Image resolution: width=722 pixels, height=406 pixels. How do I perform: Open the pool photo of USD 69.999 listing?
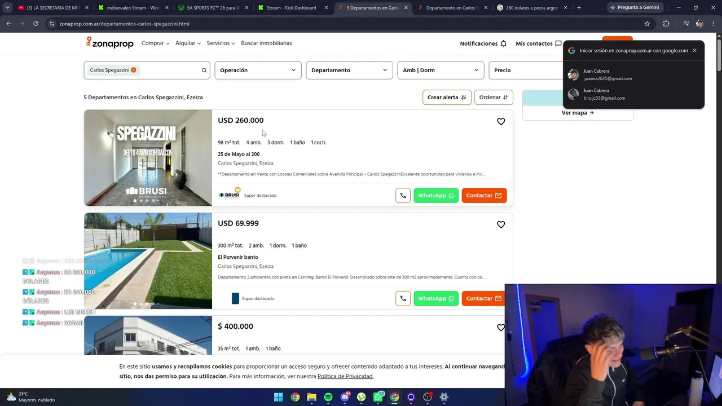tap(148, 261)
